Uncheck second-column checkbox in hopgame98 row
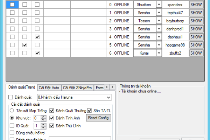 (25, 45)
